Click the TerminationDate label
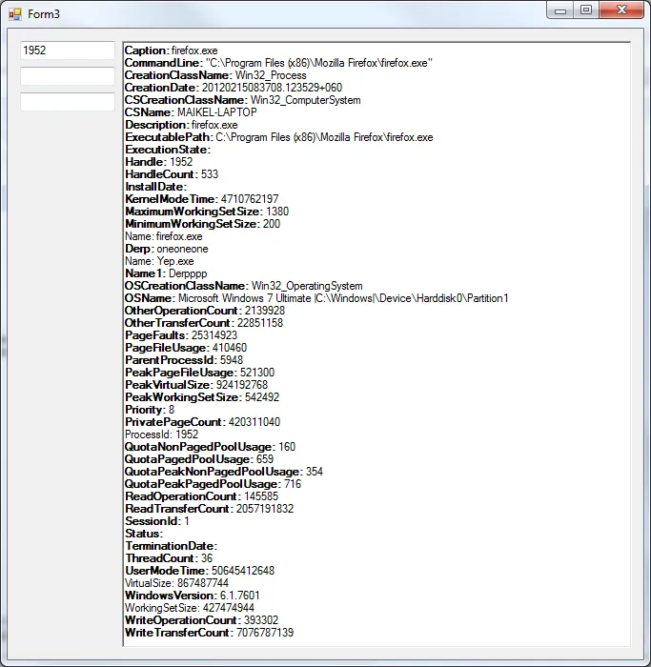The width and height of the screenshot is (651, 667). [x=171, y=546]
